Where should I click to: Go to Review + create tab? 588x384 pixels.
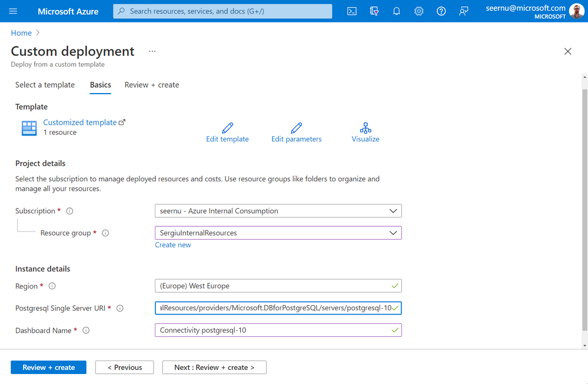pyautogui.click(x=152, y=85)
